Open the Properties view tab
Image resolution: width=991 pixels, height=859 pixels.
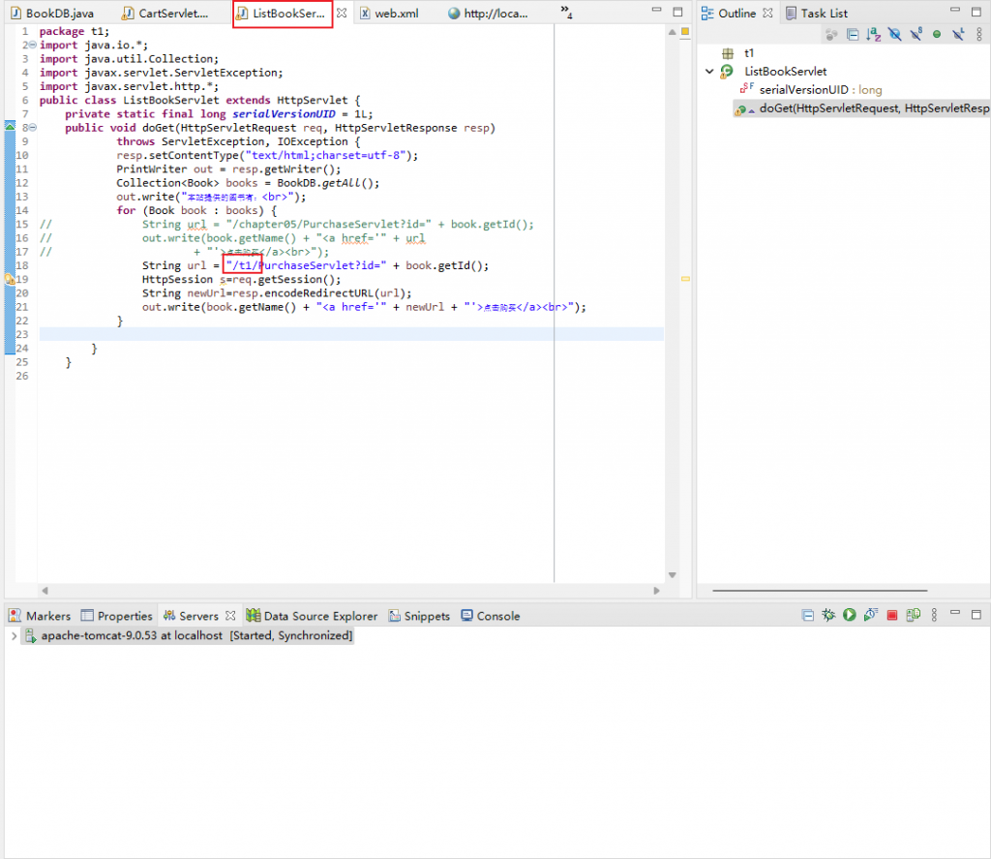(117, 616)
